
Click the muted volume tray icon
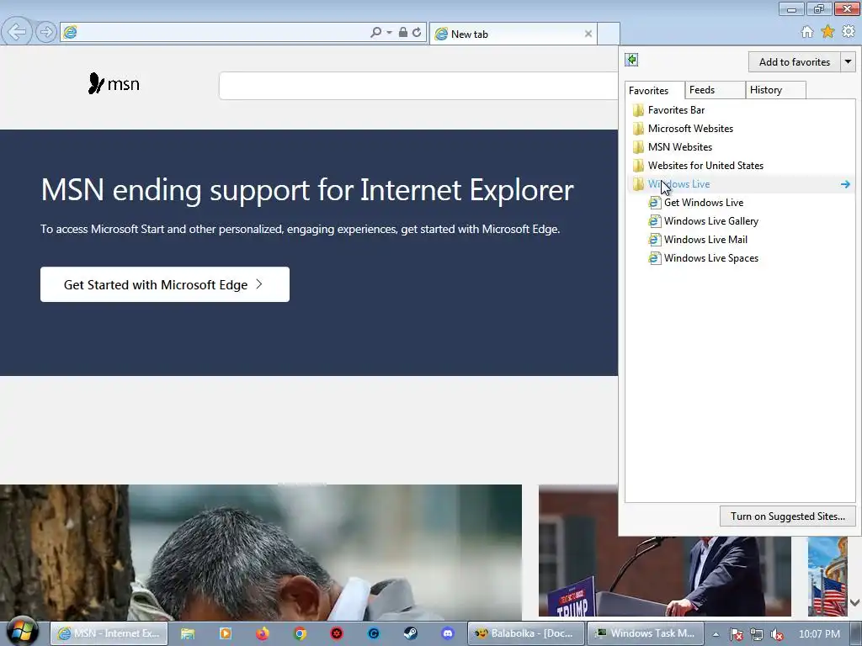777,634
